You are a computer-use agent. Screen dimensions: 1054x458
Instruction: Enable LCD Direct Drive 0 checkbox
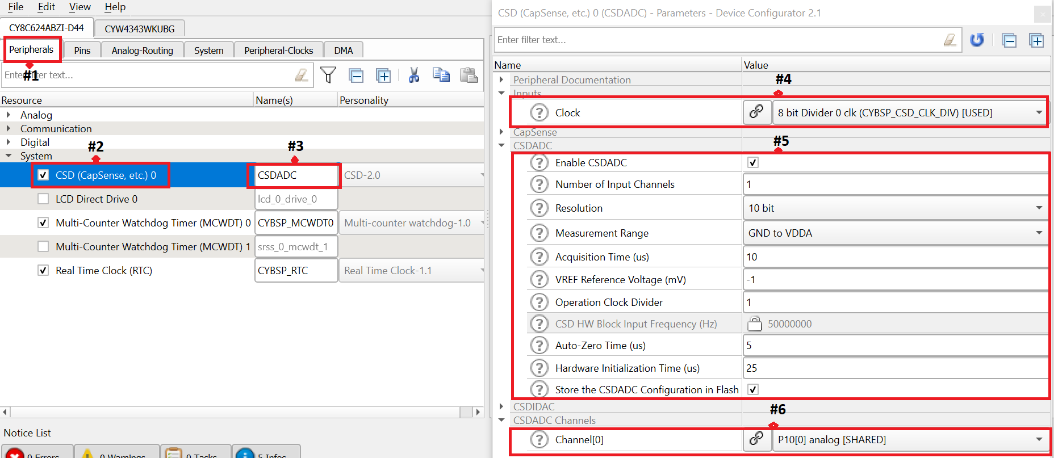pos(43,199)
